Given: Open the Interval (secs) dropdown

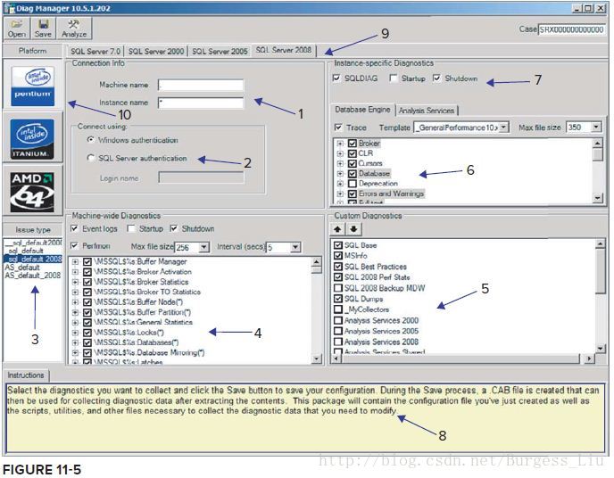Looking at the screenshot, I should 295,247.
